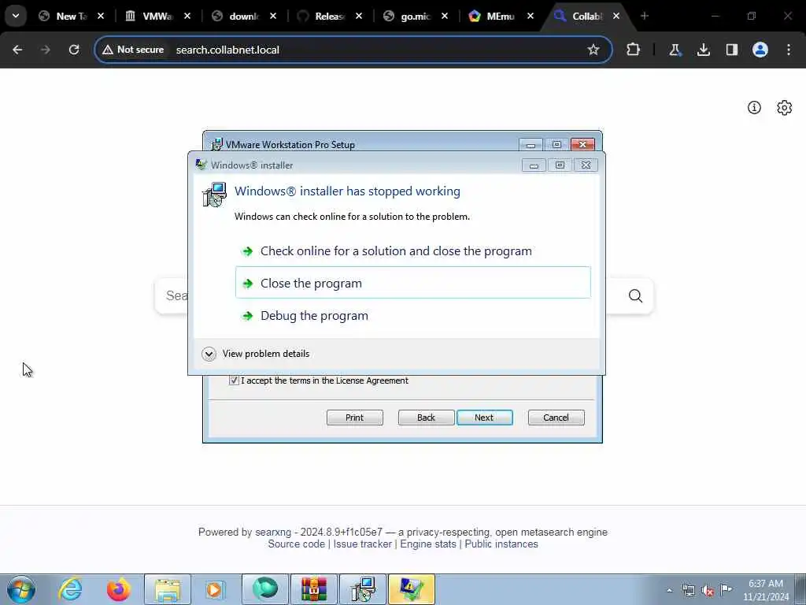The image size is (806, 605).
Task: Show hidden tray icons arrow
Action: (x=669, y=591)
